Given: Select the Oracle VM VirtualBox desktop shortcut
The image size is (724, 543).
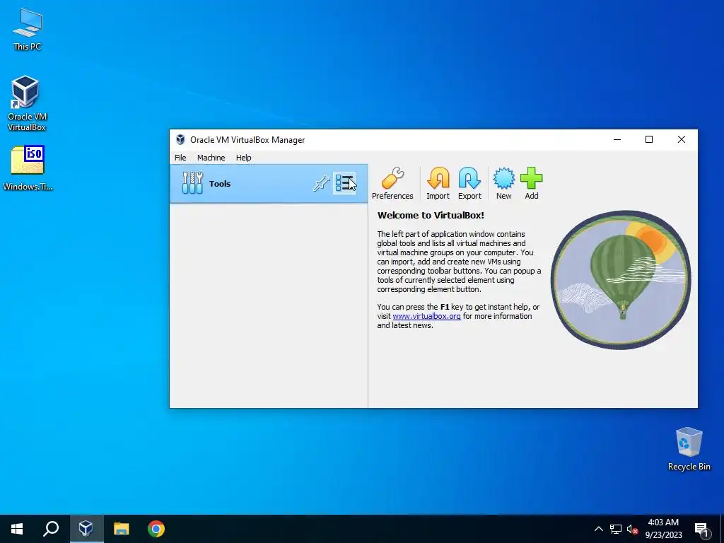Looking at the screenshot, I should (27, 103).
